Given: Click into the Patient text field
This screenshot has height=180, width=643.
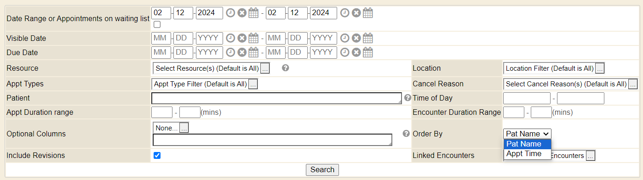Looking at the screenshot, I should click(276, 98).
